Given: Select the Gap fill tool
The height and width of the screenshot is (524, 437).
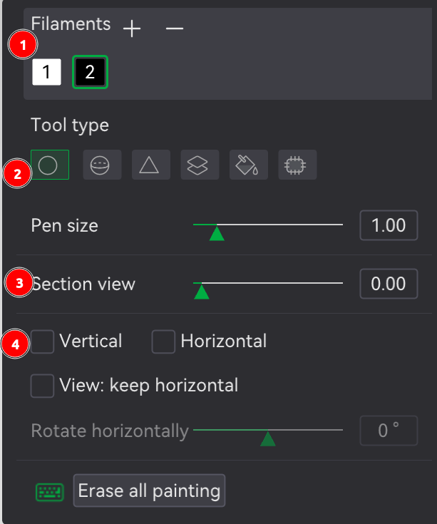Looking at the screenshot, I should pyautogui.click(x=297, y=165).
